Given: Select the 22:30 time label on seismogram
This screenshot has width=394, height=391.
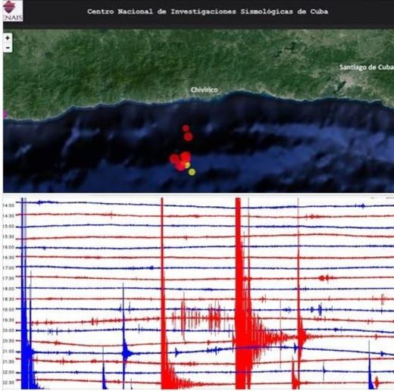Looking at the screenshot, I should (8, 383).
